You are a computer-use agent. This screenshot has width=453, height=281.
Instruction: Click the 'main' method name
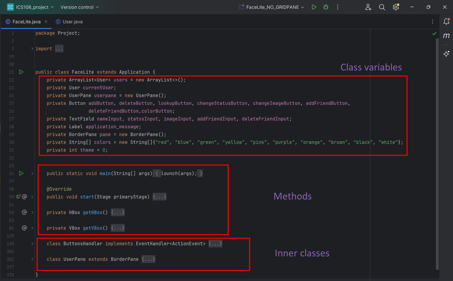pyautogui.click(x=105, y=173)
